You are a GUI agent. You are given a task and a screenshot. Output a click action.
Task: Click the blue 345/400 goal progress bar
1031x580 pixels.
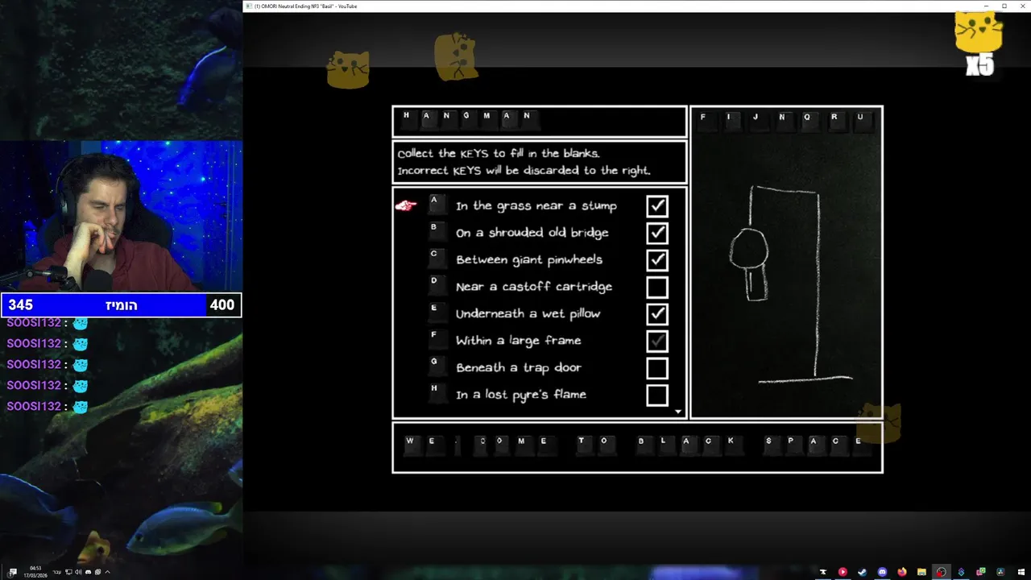point(121,305)
